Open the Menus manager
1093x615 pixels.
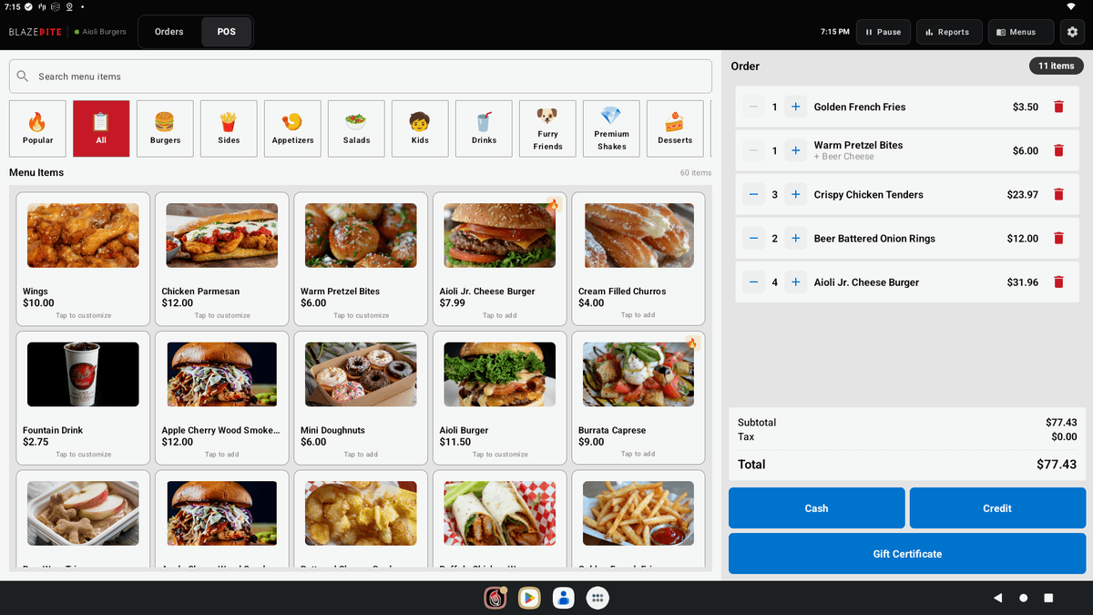pyautogui.click(x=1020, y=32)
